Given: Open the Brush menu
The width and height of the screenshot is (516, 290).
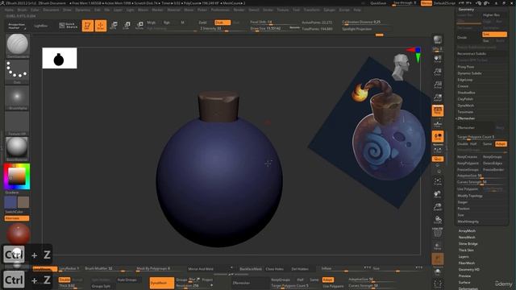Looking at the screenshot, I should click(x=23, y=10).
